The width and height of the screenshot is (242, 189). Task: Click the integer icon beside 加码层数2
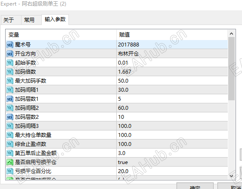pos(10,117)
